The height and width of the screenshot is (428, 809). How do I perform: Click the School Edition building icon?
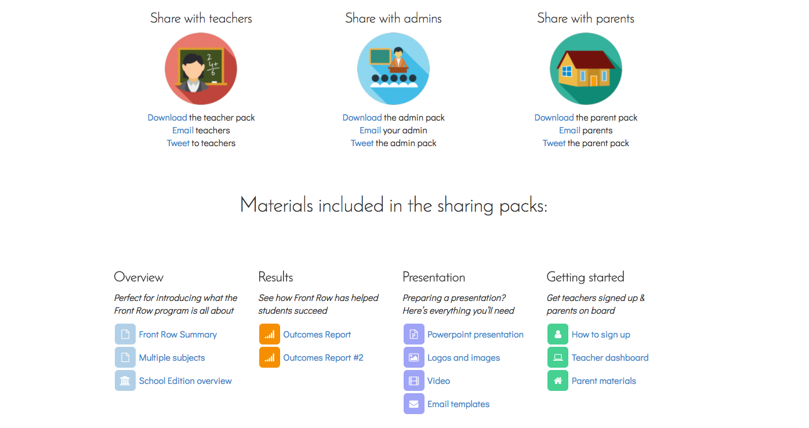click(x=125, y=380)
